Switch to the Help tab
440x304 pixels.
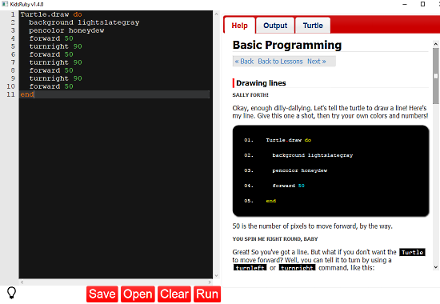(x=240, y=26)
